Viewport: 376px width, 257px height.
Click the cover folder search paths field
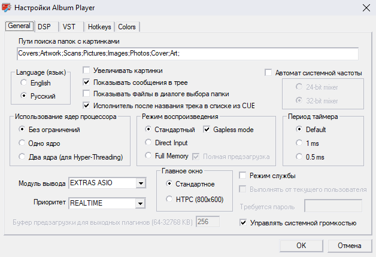188,54
